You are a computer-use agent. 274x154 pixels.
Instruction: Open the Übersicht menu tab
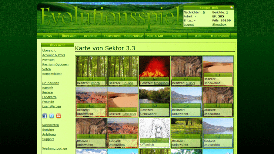(x=69, y=36)
